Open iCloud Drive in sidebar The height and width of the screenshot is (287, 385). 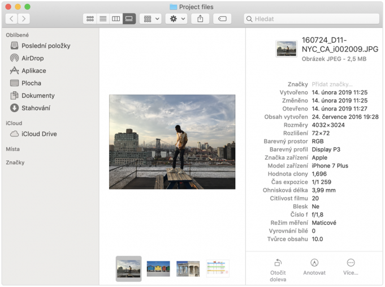pos(39,134)
